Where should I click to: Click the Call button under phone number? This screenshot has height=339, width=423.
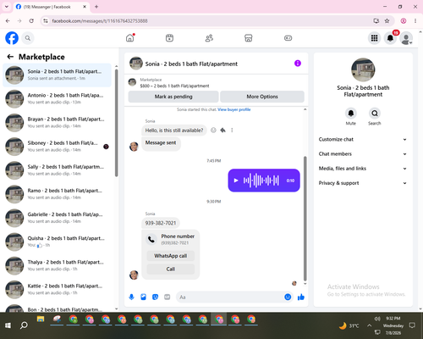(171, 269)
